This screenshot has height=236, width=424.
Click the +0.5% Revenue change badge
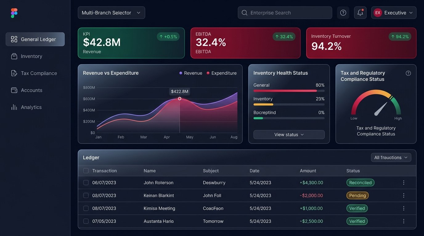pyautogui.click(x=168, y=37)
